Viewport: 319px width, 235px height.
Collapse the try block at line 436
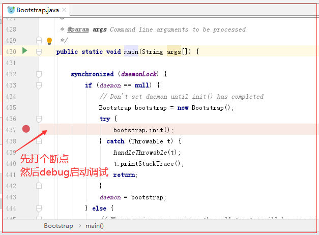pos(39,119)
